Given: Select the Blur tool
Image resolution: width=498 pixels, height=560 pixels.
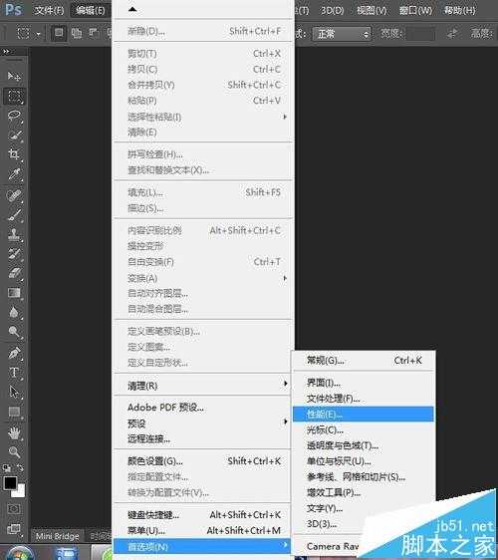Looking at the screenshot, I should point(14,313).
